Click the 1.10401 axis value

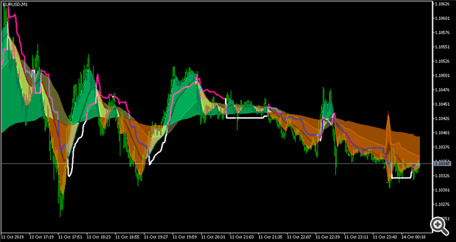point(442,133)
